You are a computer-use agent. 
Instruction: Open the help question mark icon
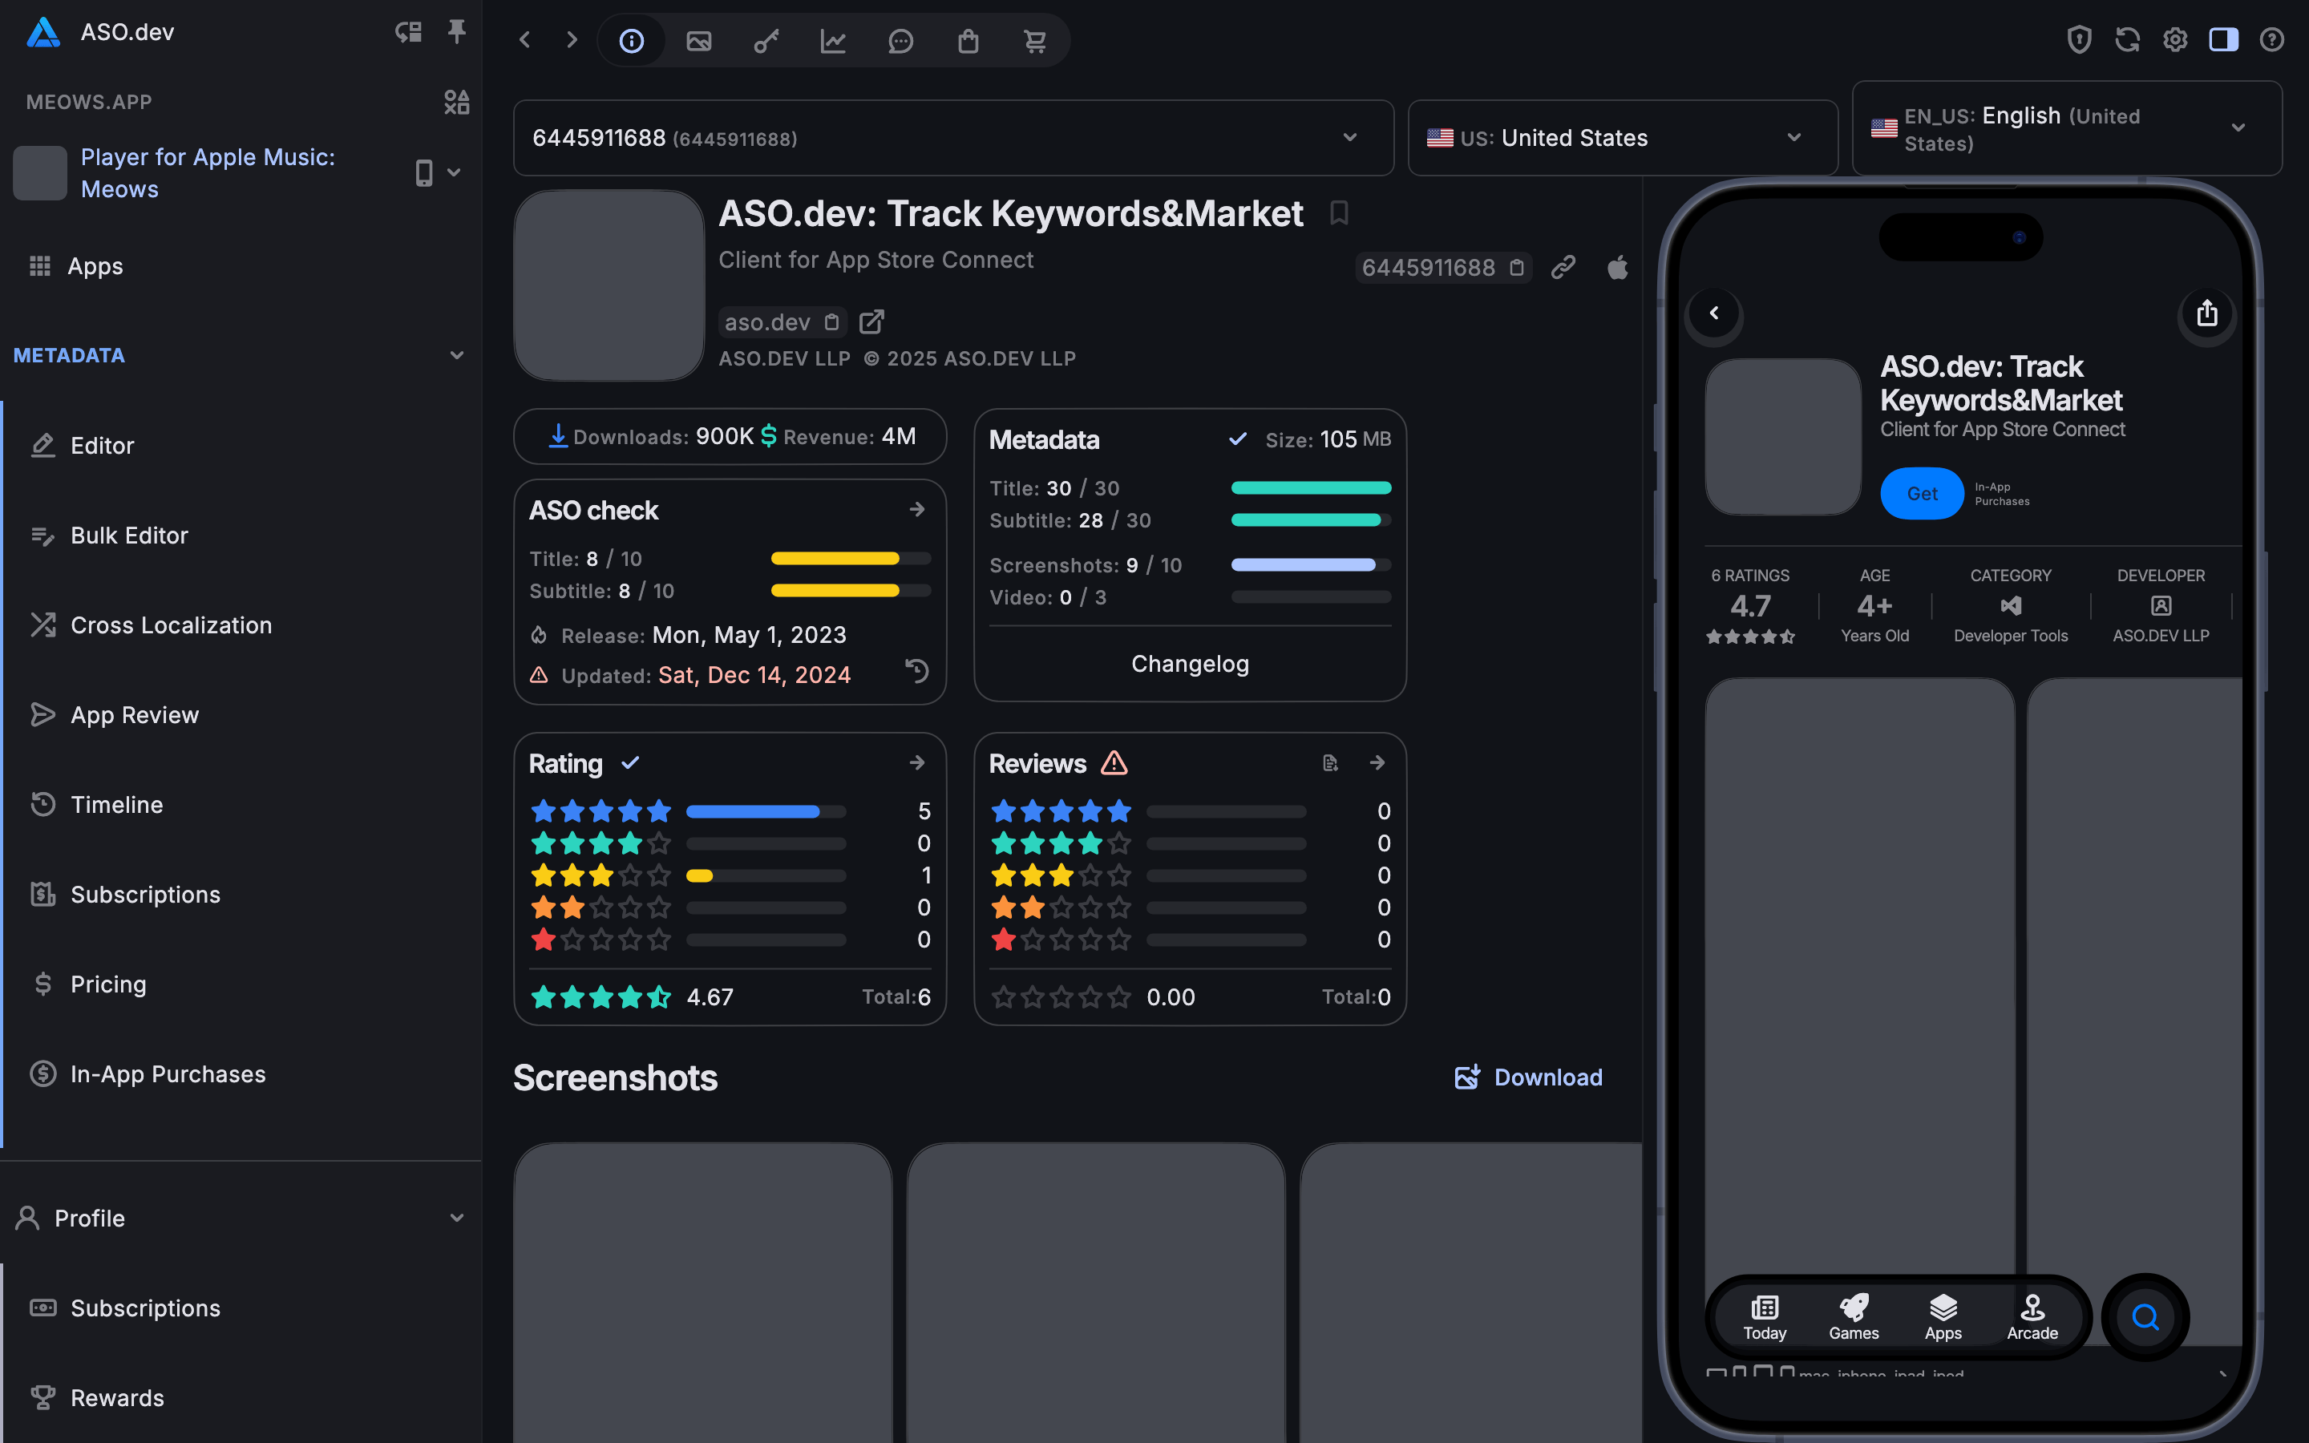click(x=2272, y=40)
